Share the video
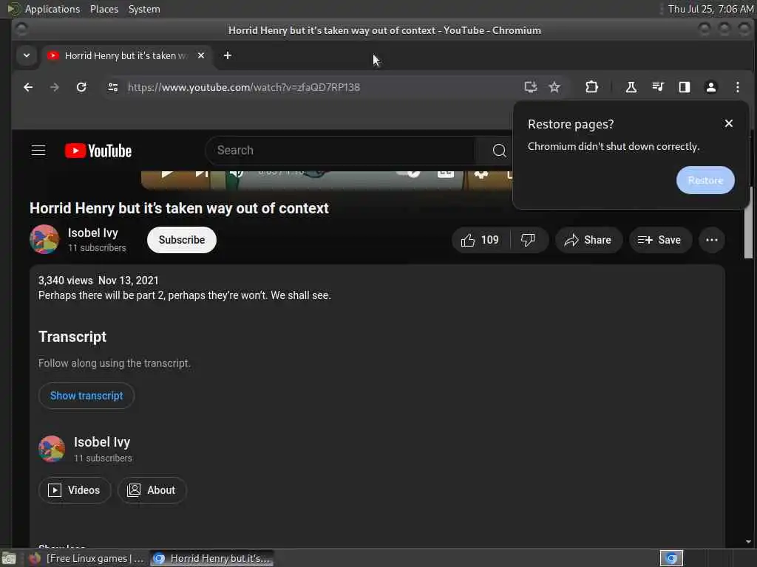 click(x=588, y=240)
